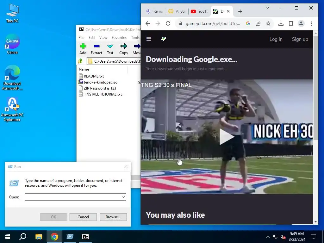Click the Add toolbar icon in 7-Zip
Image resolution: width=324 pixels, height=243 pixels.
pyautogui.click(x=83, y=49)
